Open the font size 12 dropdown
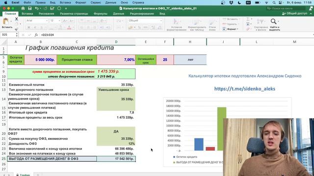Viewport: 314px width, 176px height. (x=59, y=21)
